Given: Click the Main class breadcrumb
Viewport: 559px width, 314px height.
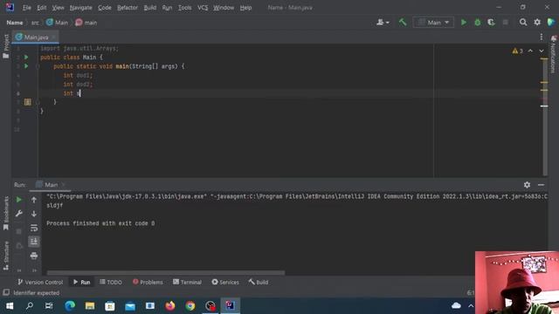Looking at the screenshot, I should point(57,23).
